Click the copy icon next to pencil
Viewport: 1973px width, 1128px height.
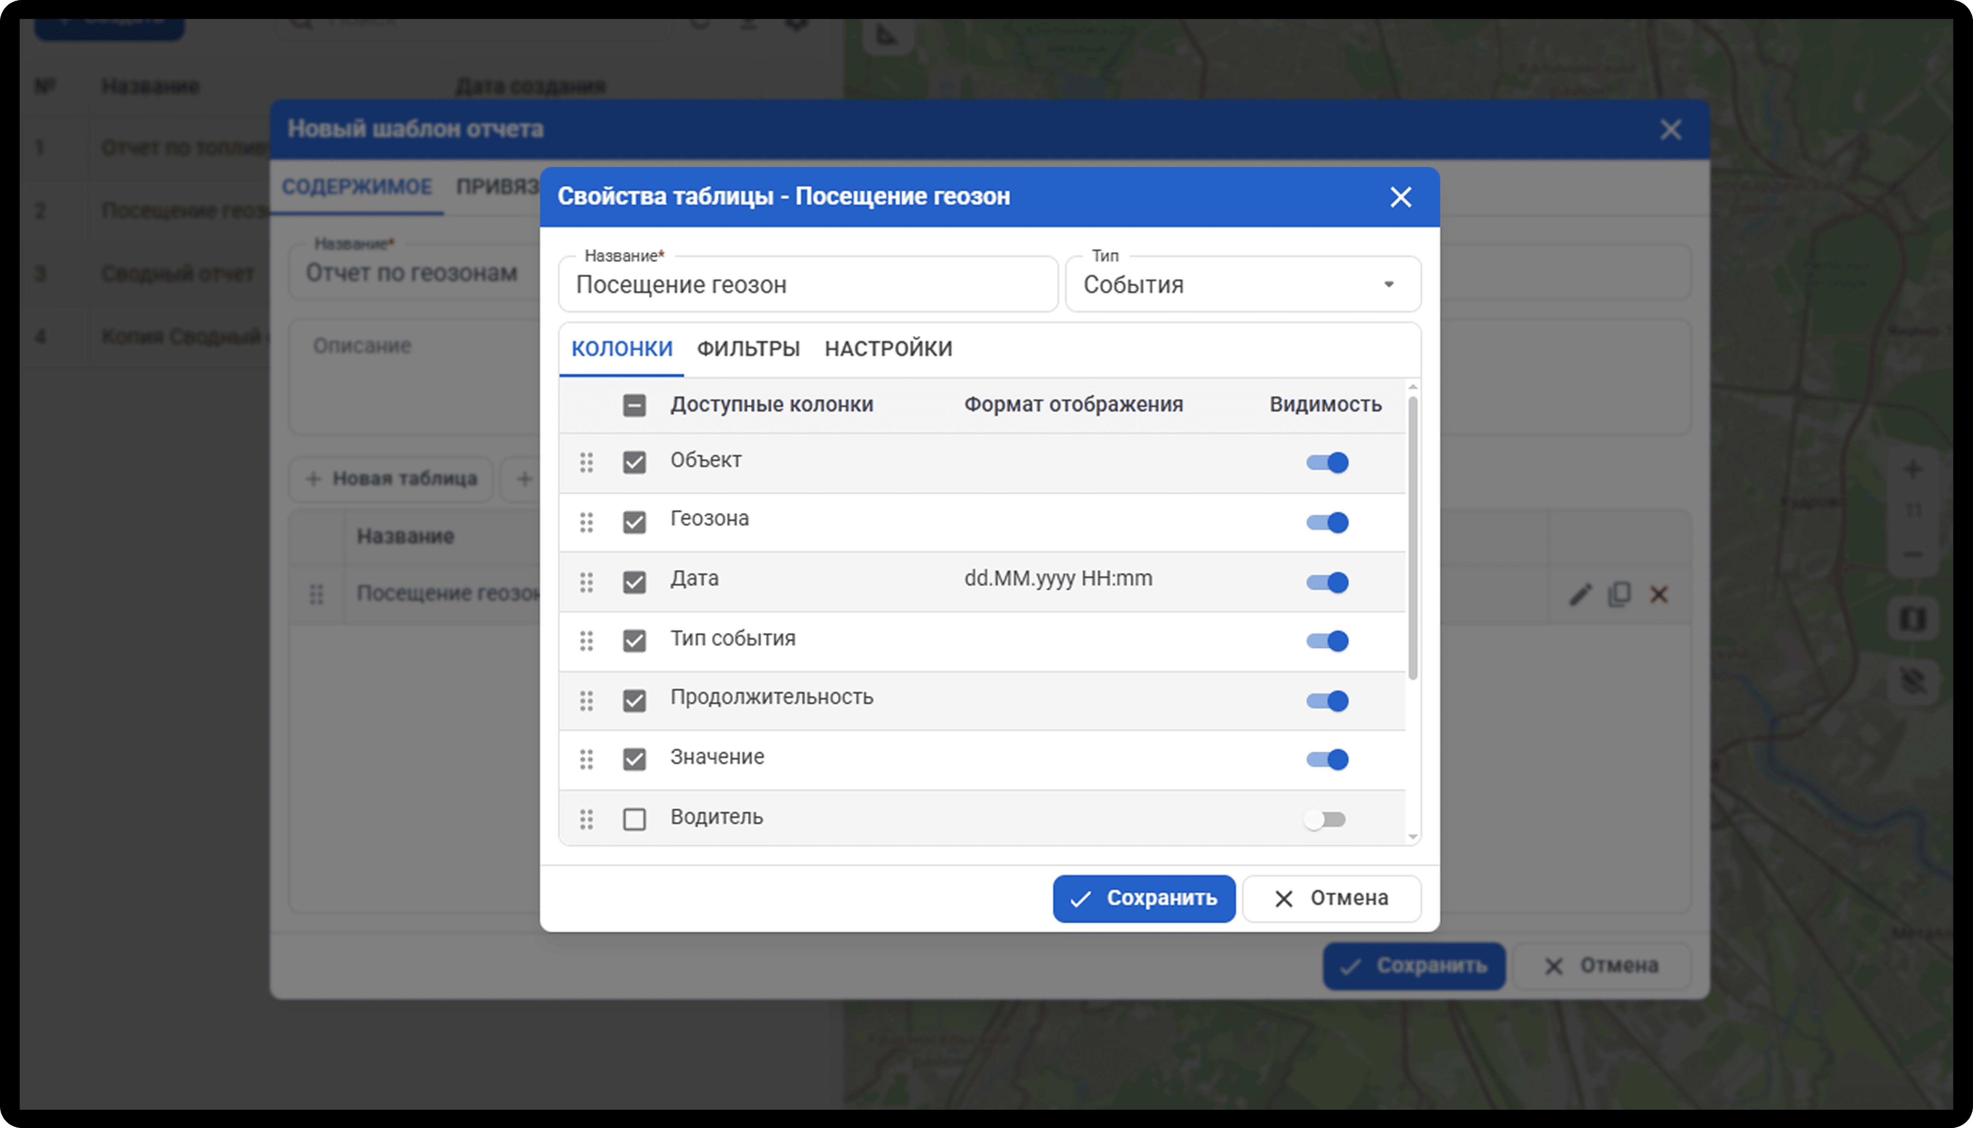tap(1619, 594)
